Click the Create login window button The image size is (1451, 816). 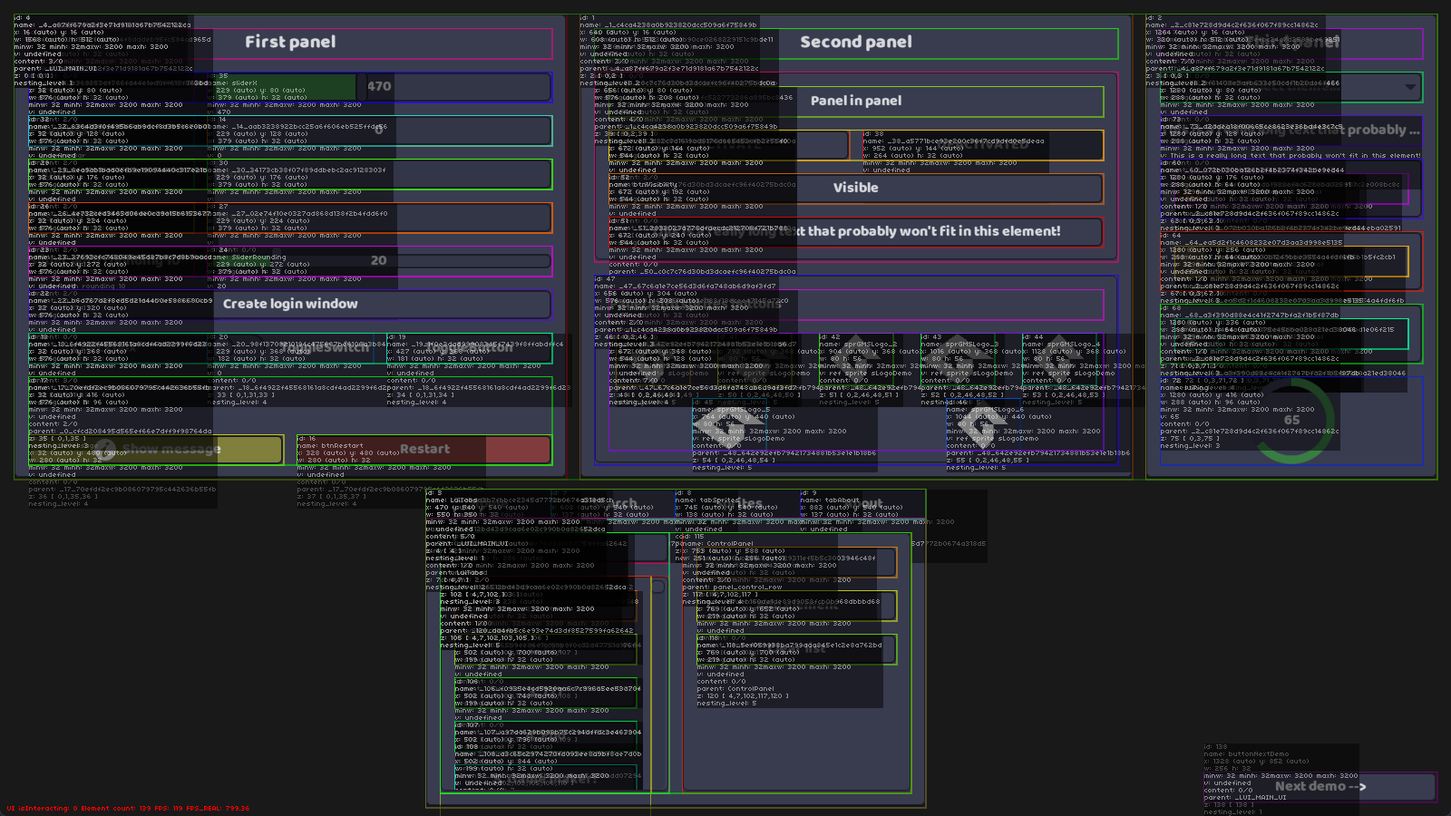[x=290, y=305]
